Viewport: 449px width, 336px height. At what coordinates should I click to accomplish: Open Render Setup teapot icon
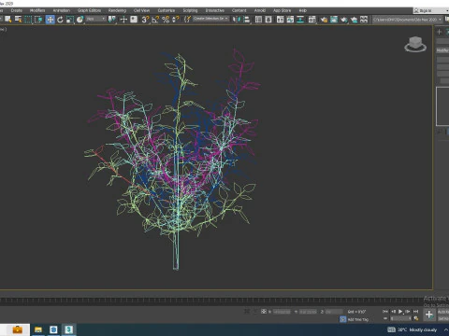[x=324, y=20]
